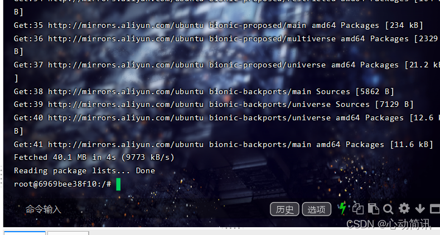This screenshot has width=440, height=235.
Task: Focus the 命令输入 command input field
Action: click(141, 209)
